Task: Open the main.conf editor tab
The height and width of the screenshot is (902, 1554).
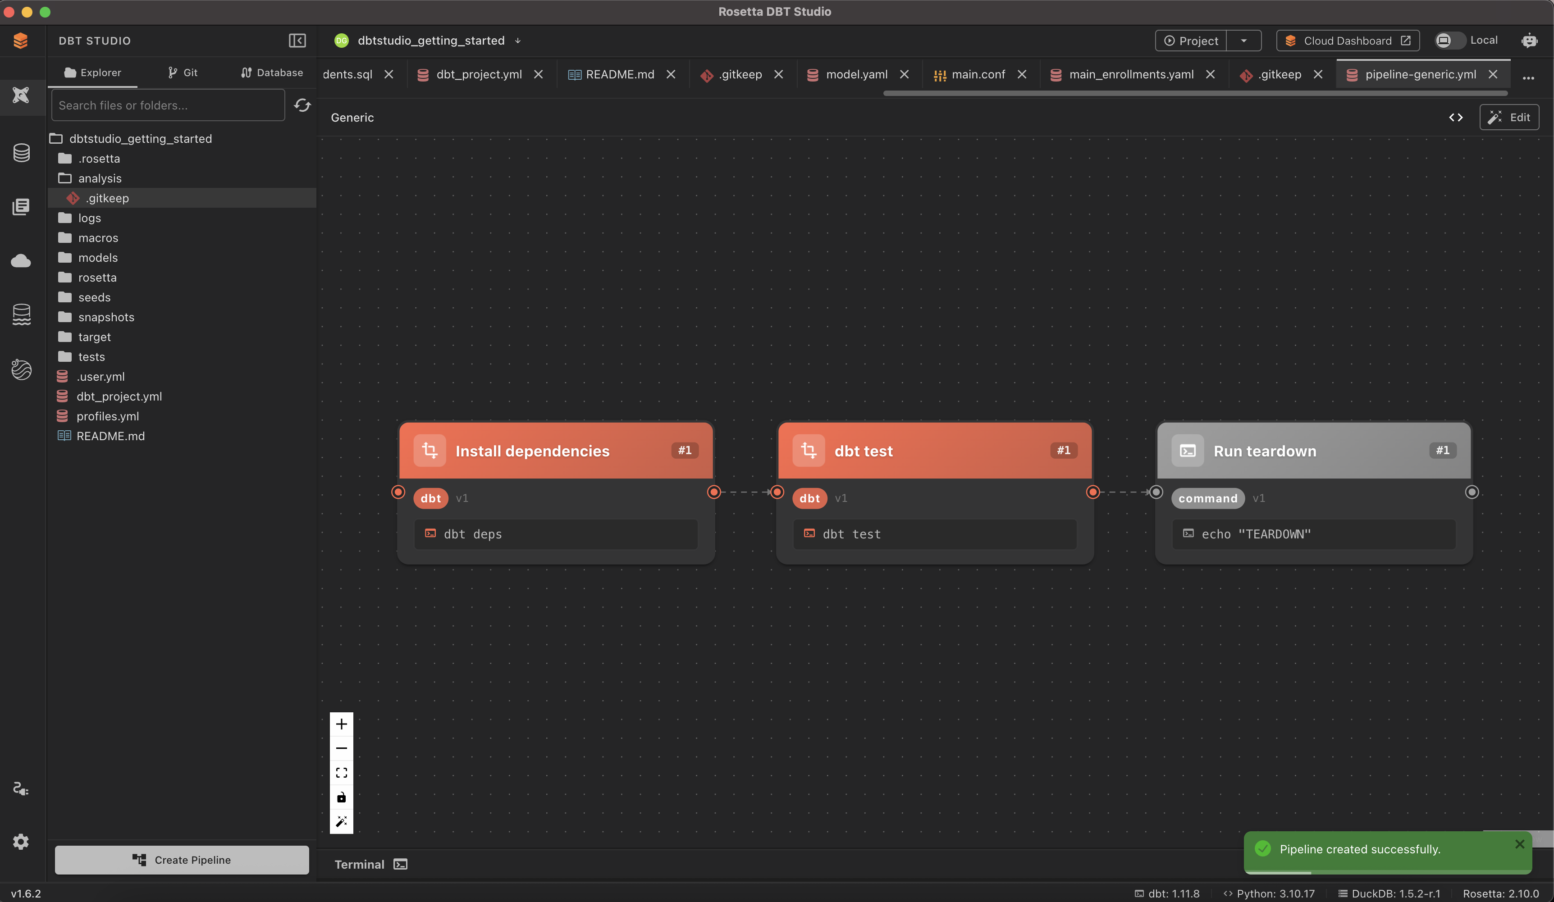Action: click(x=978, y=75)
